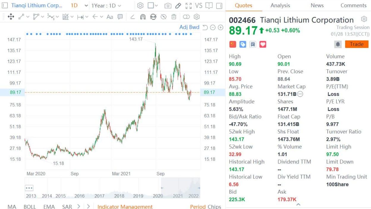Hide all drawings with crossed-eye icon

point(163,17)
